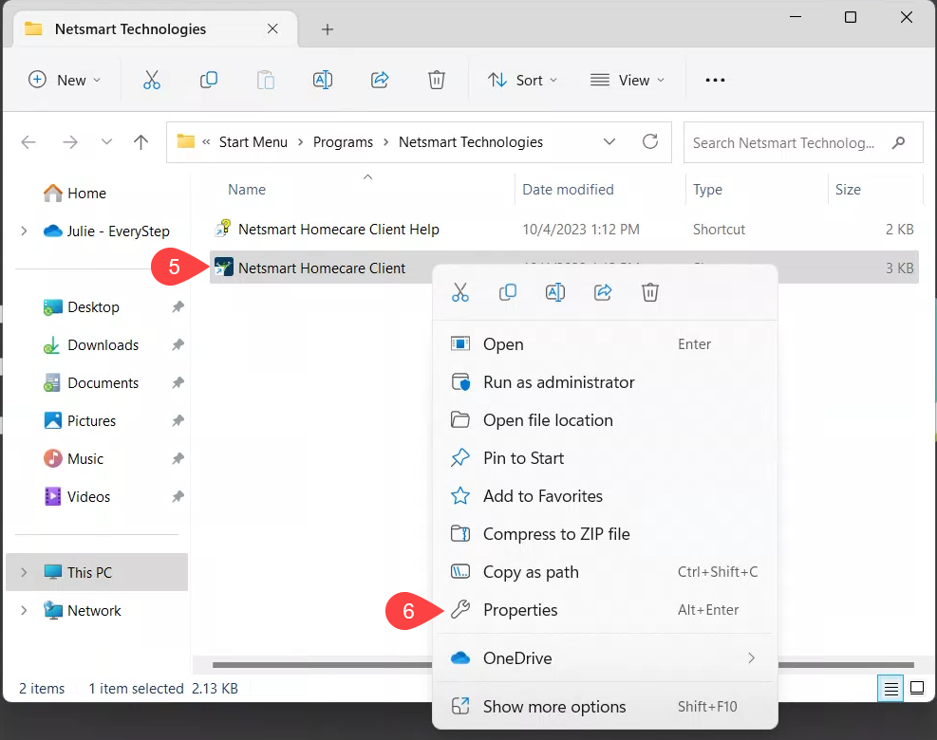
Task: Open the Downloads folder in the sidebar
Action: [x=103, y=345]
